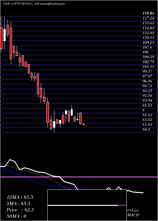
Task: Click the 12MA : 85.5 readout
Action: point(20,197)
